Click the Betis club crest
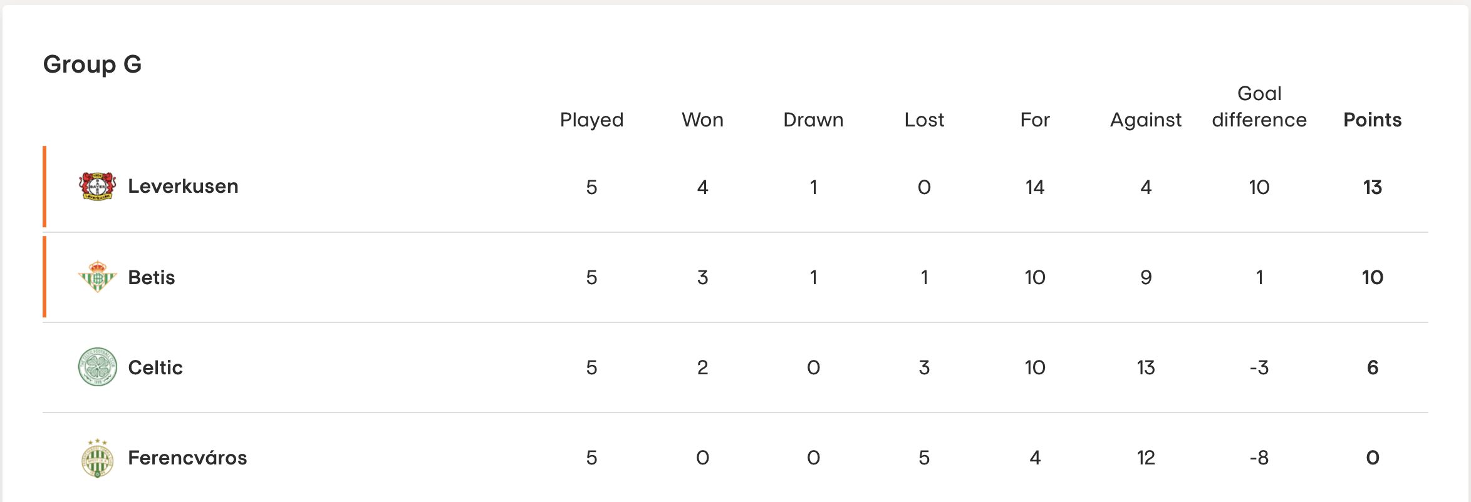The width and height of the screenshot is (1471, 502). pyautogui.click(x=97, y=277)
